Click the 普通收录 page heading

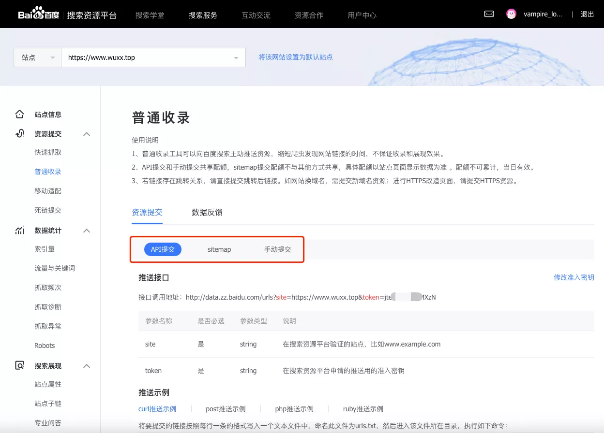point(161,117)
